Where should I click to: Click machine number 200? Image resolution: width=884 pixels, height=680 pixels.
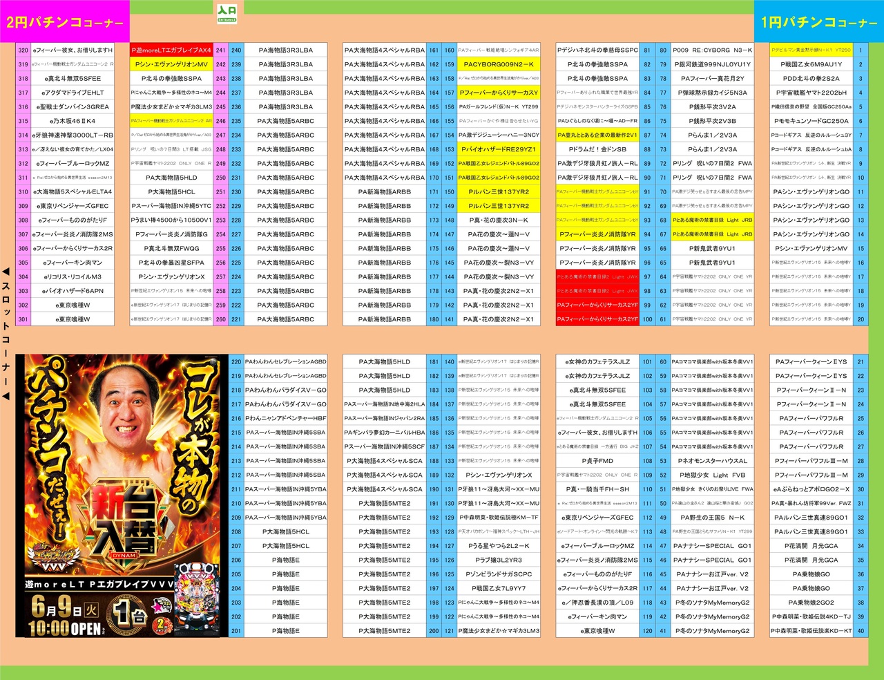pos(434,631)
